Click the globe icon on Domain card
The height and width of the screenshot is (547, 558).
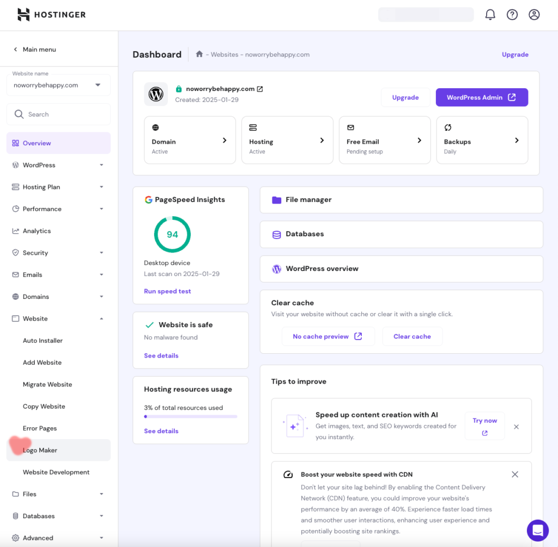155,127
